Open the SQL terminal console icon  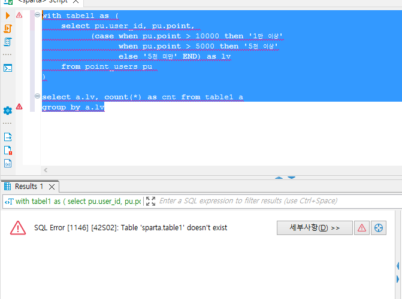point(8,68)
